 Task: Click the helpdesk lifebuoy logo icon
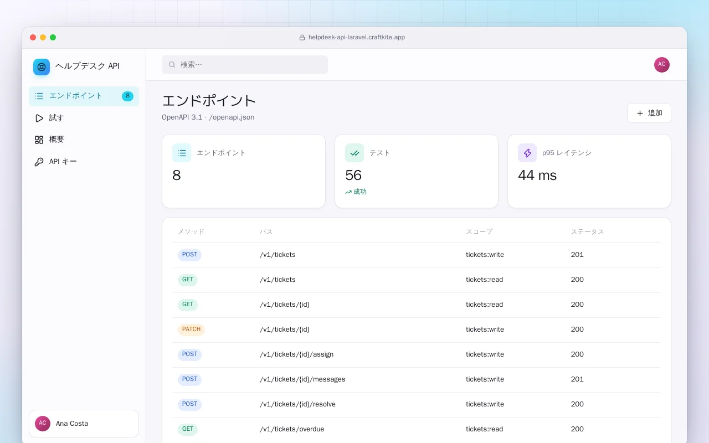coord(42,67)
